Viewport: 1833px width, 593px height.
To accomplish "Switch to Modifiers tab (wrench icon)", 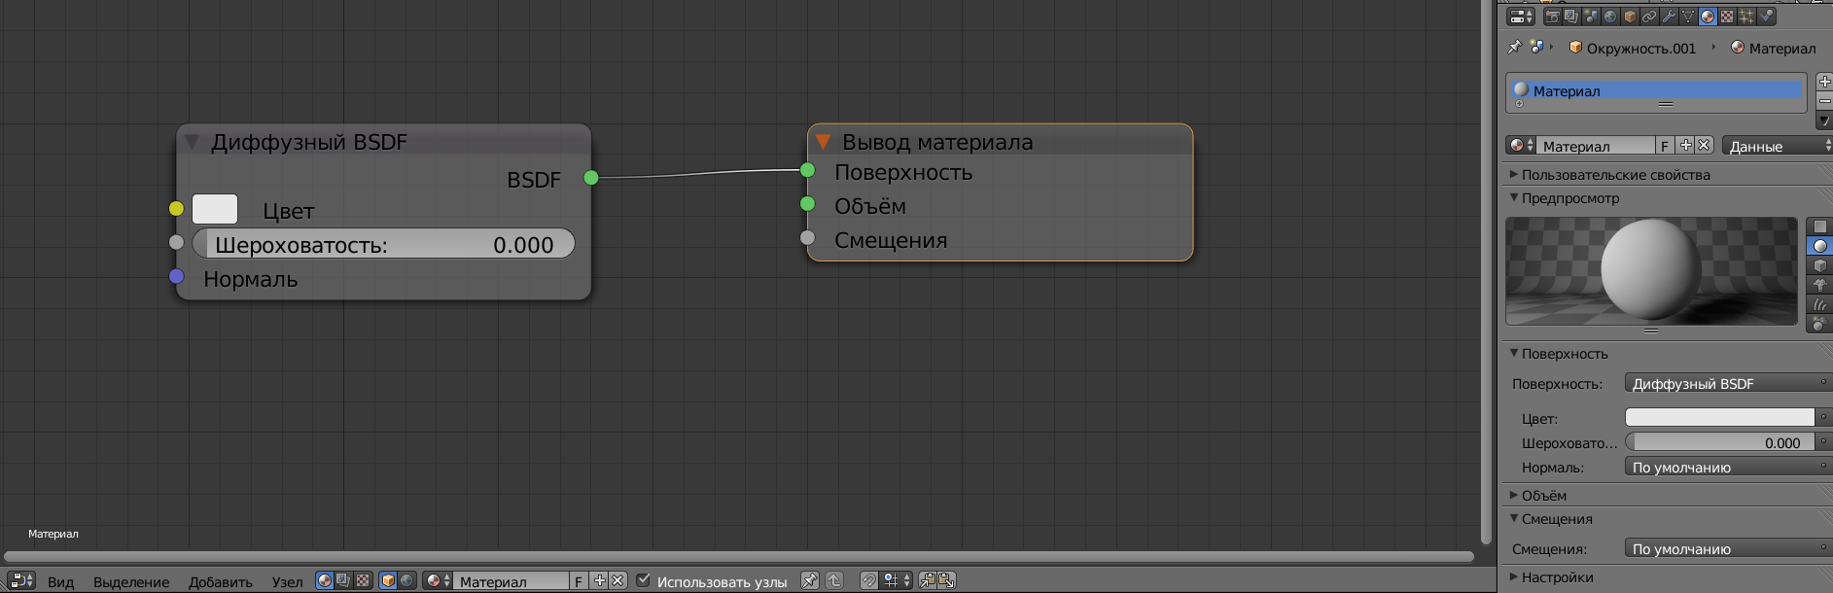I will [1669, 17].
